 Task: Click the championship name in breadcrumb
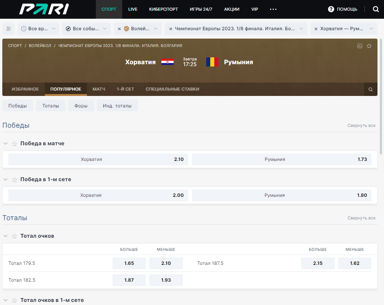(x=120, y=45)
